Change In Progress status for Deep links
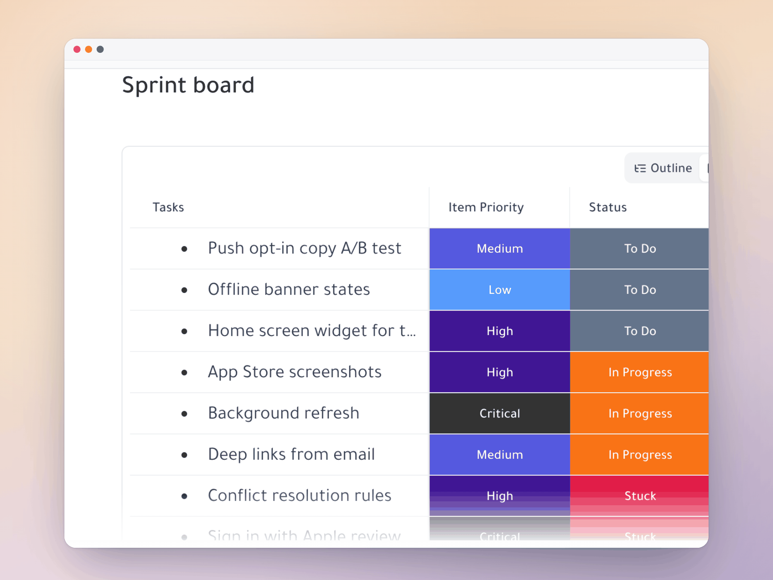 [x=639, y=455]
